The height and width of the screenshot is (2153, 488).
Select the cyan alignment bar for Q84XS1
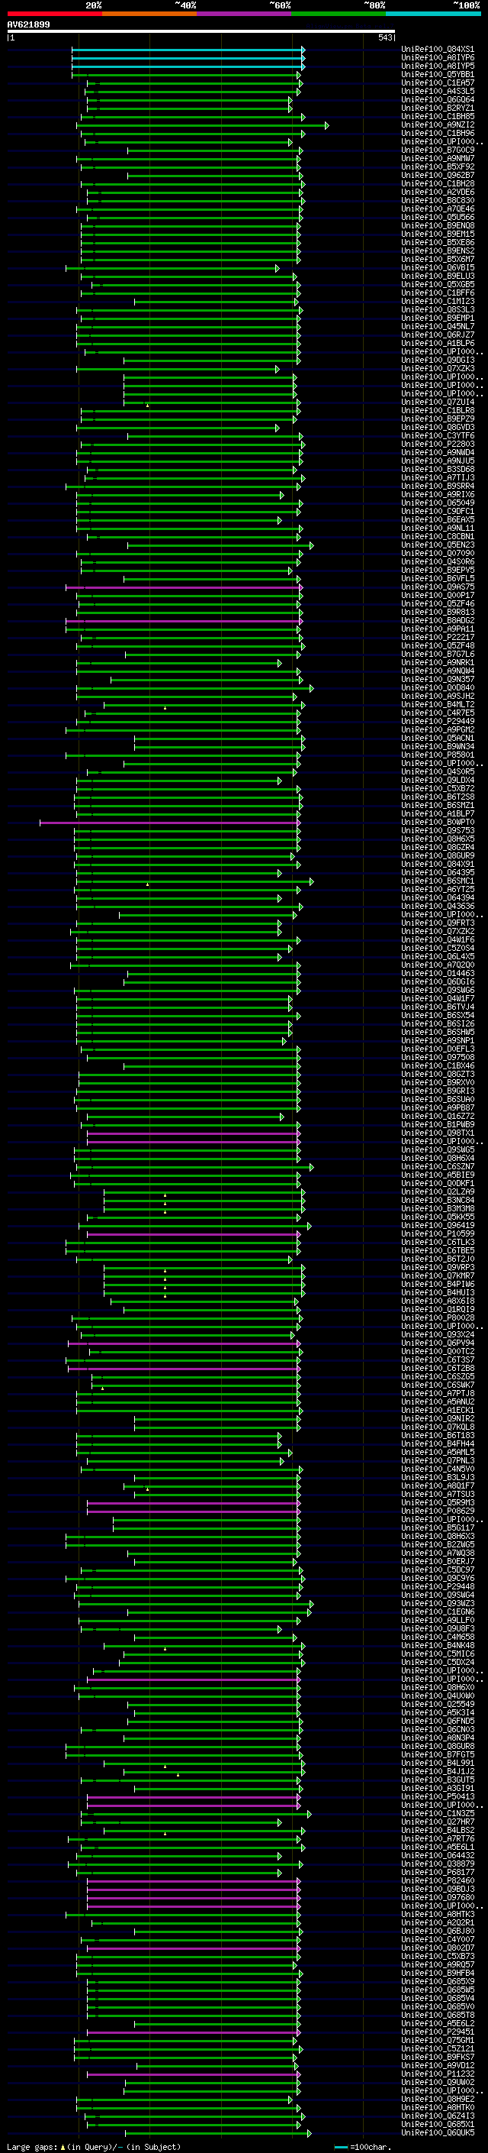188,50
